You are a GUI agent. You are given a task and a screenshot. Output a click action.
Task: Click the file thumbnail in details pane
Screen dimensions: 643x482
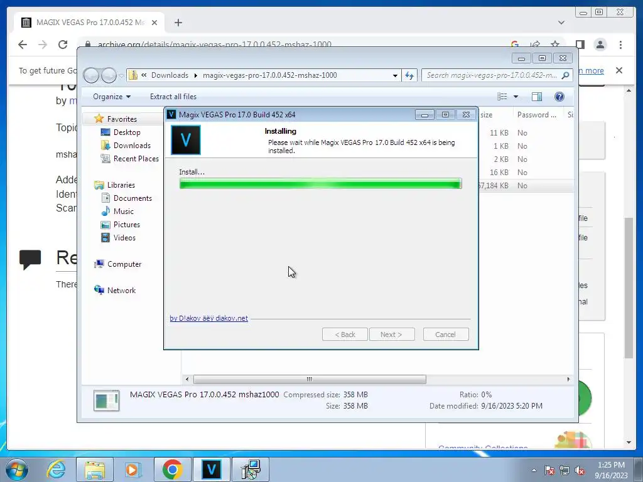[x=106, y=400]
